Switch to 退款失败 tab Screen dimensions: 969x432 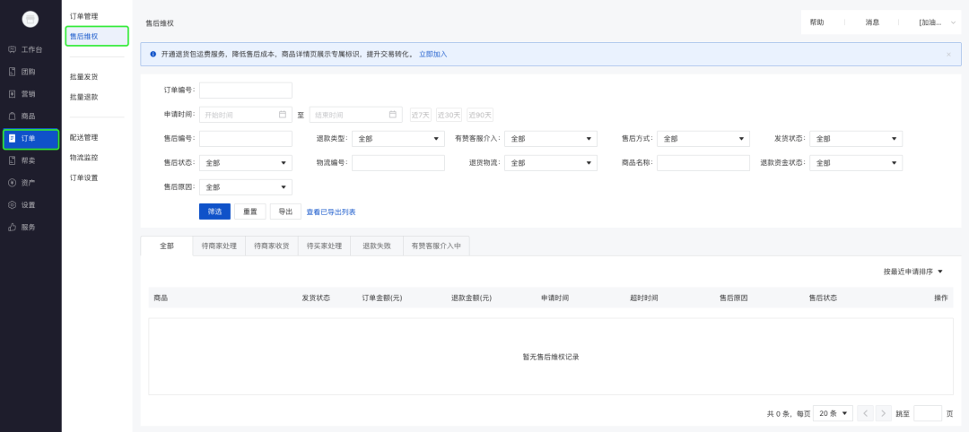coord(376,246)
